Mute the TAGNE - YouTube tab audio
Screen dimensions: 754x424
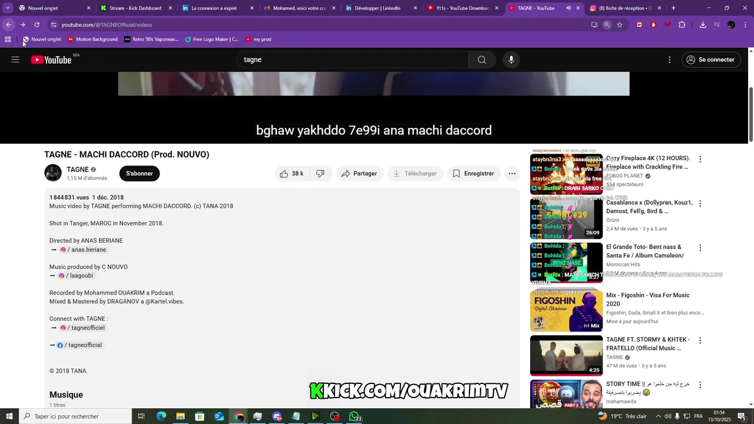click(568, 8)
